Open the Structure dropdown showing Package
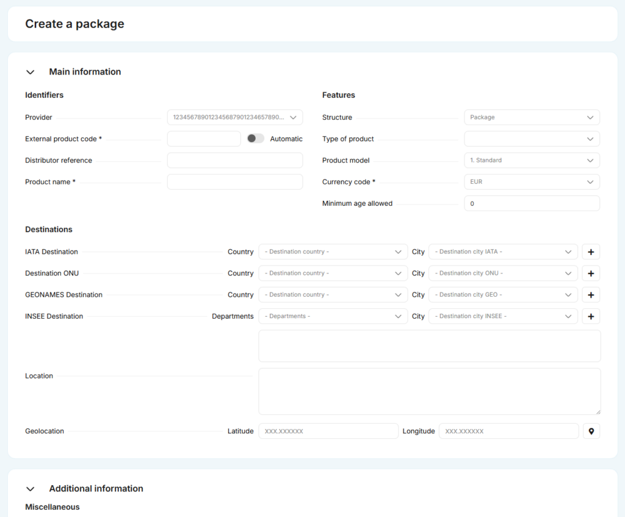The image size is (625, 517). tap(532, 117)
